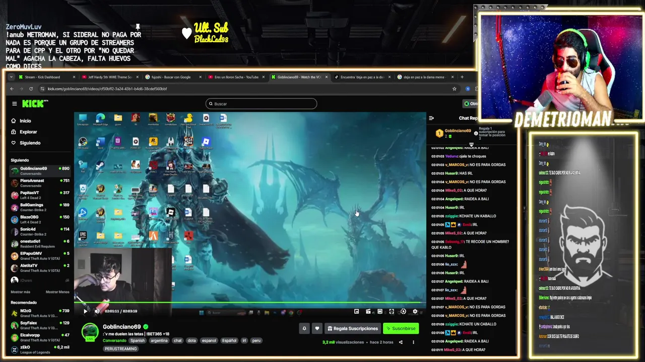Select the argentina tag
This screenshot has width=645, height=362.
tap(159, 340)
